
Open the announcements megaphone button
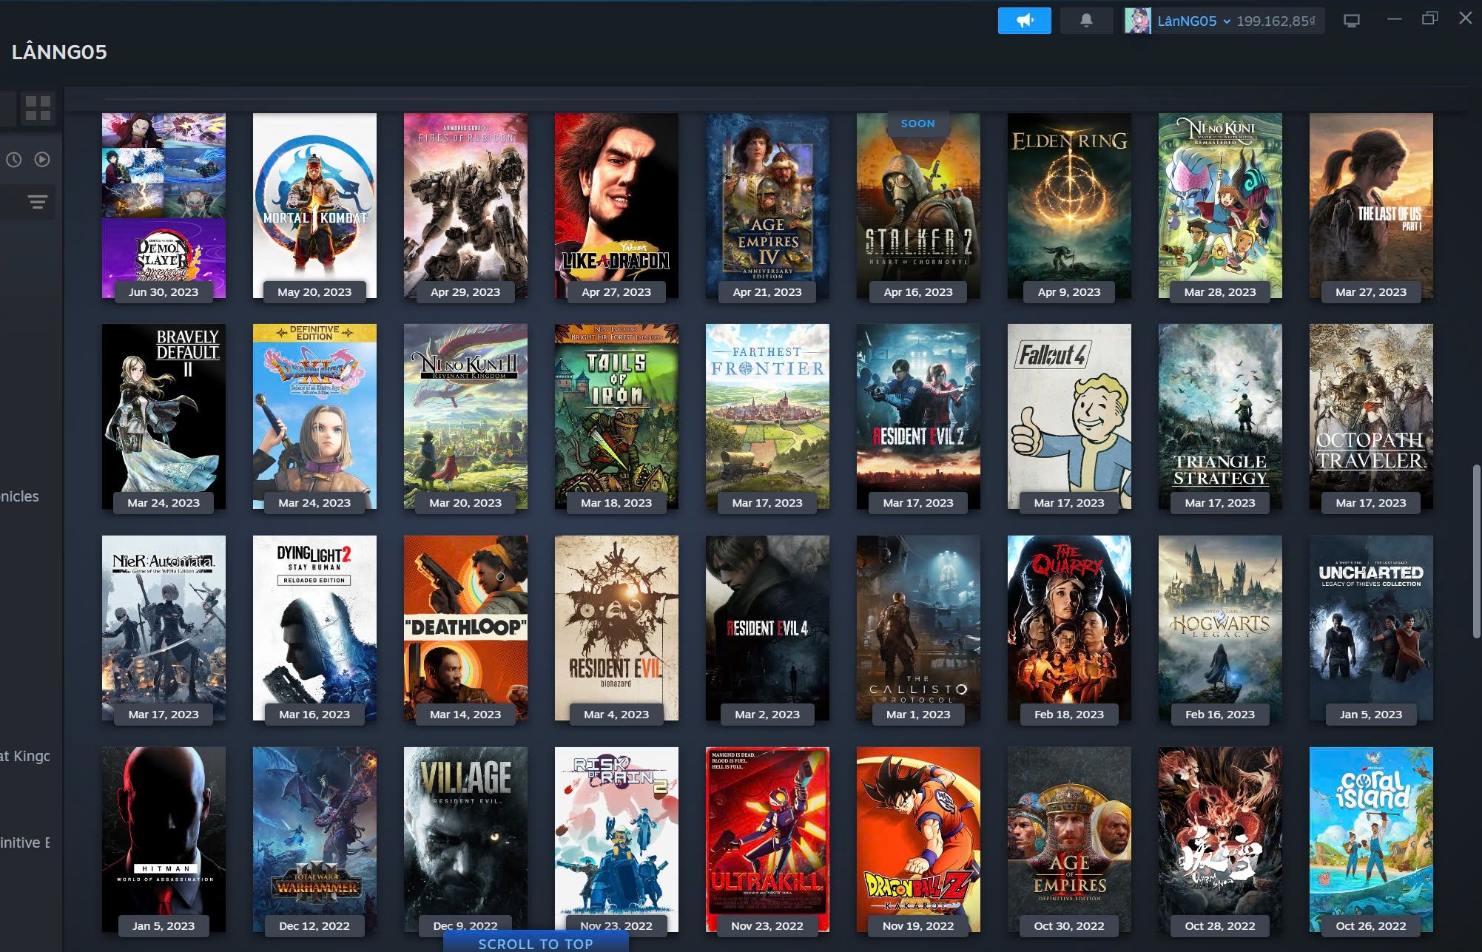(x=1024, y=21)
